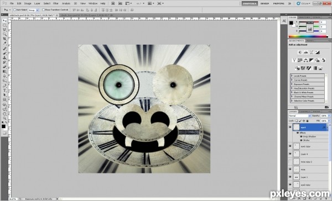
Task: Toggle visibility of Stroke effect
Action: 301,140
